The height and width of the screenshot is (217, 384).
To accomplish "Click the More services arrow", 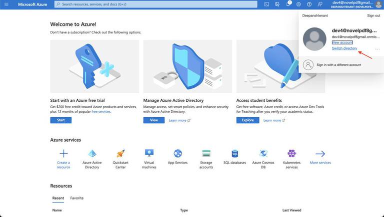I will pos(320,154).
